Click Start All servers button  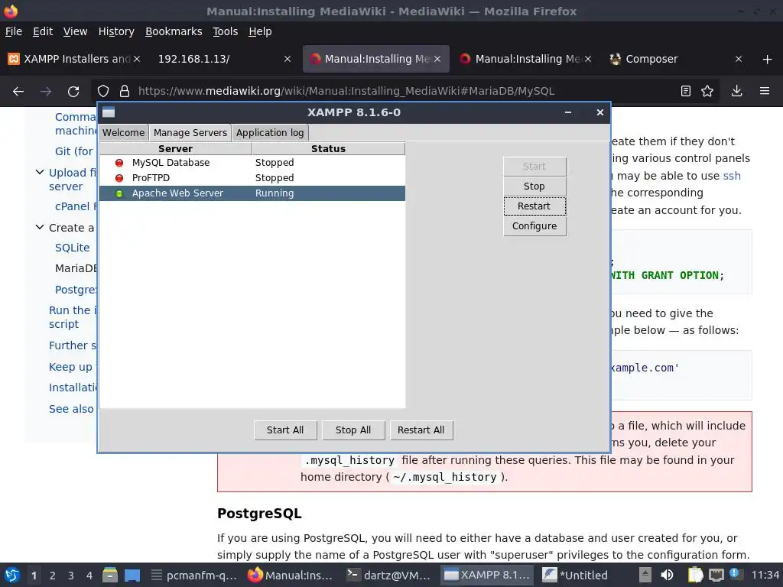(x=285, y=430)
